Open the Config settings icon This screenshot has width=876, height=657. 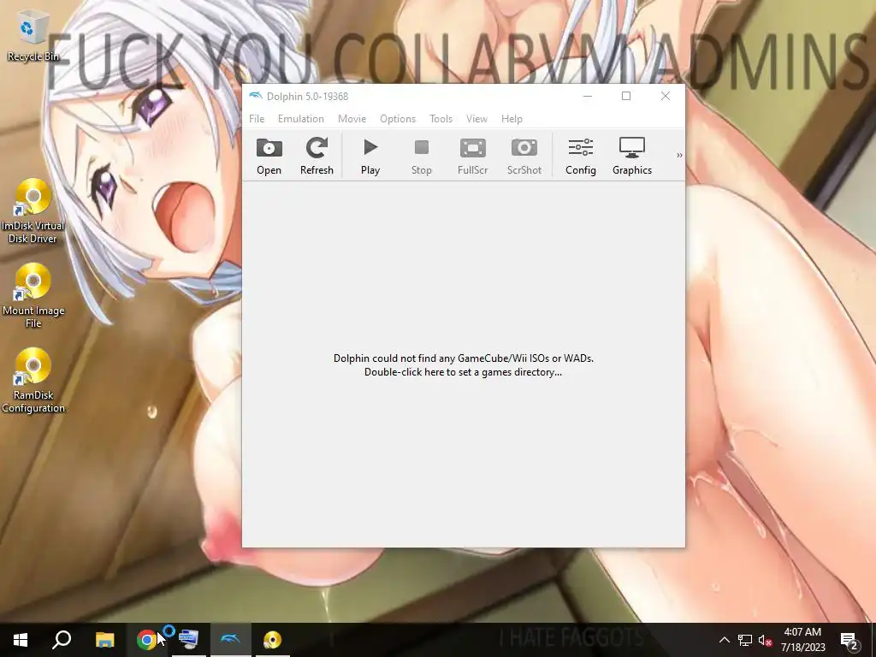click(x=581, y=156)
